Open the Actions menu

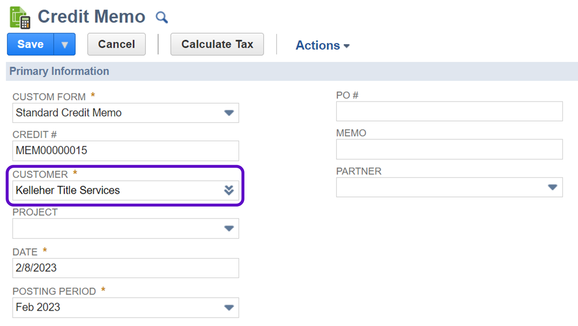coord(322,45)
